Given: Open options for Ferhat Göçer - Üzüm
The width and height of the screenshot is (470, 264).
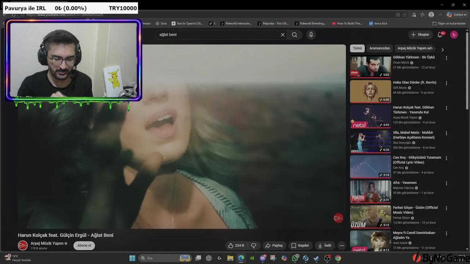Looking at the screenshot, I should click(446, 208).
